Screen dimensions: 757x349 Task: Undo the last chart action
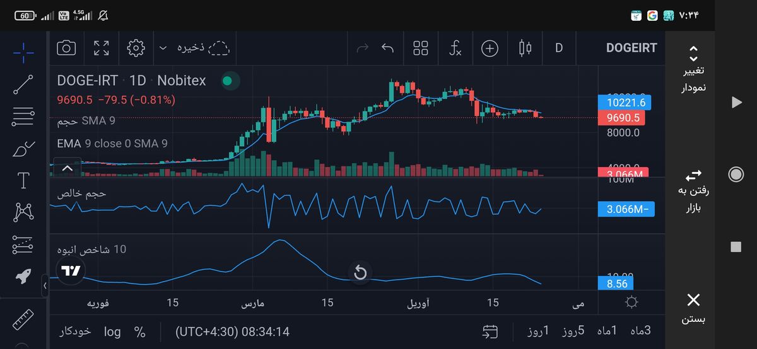pos(387,48)
